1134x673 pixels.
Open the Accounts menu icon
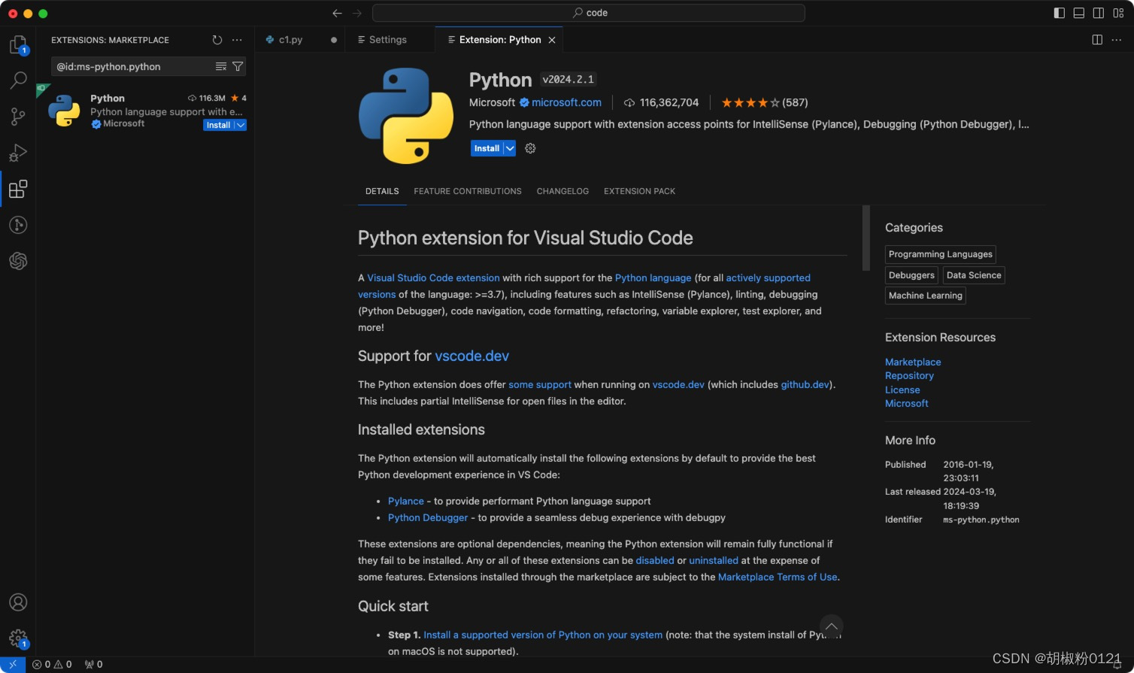(18, 602)
